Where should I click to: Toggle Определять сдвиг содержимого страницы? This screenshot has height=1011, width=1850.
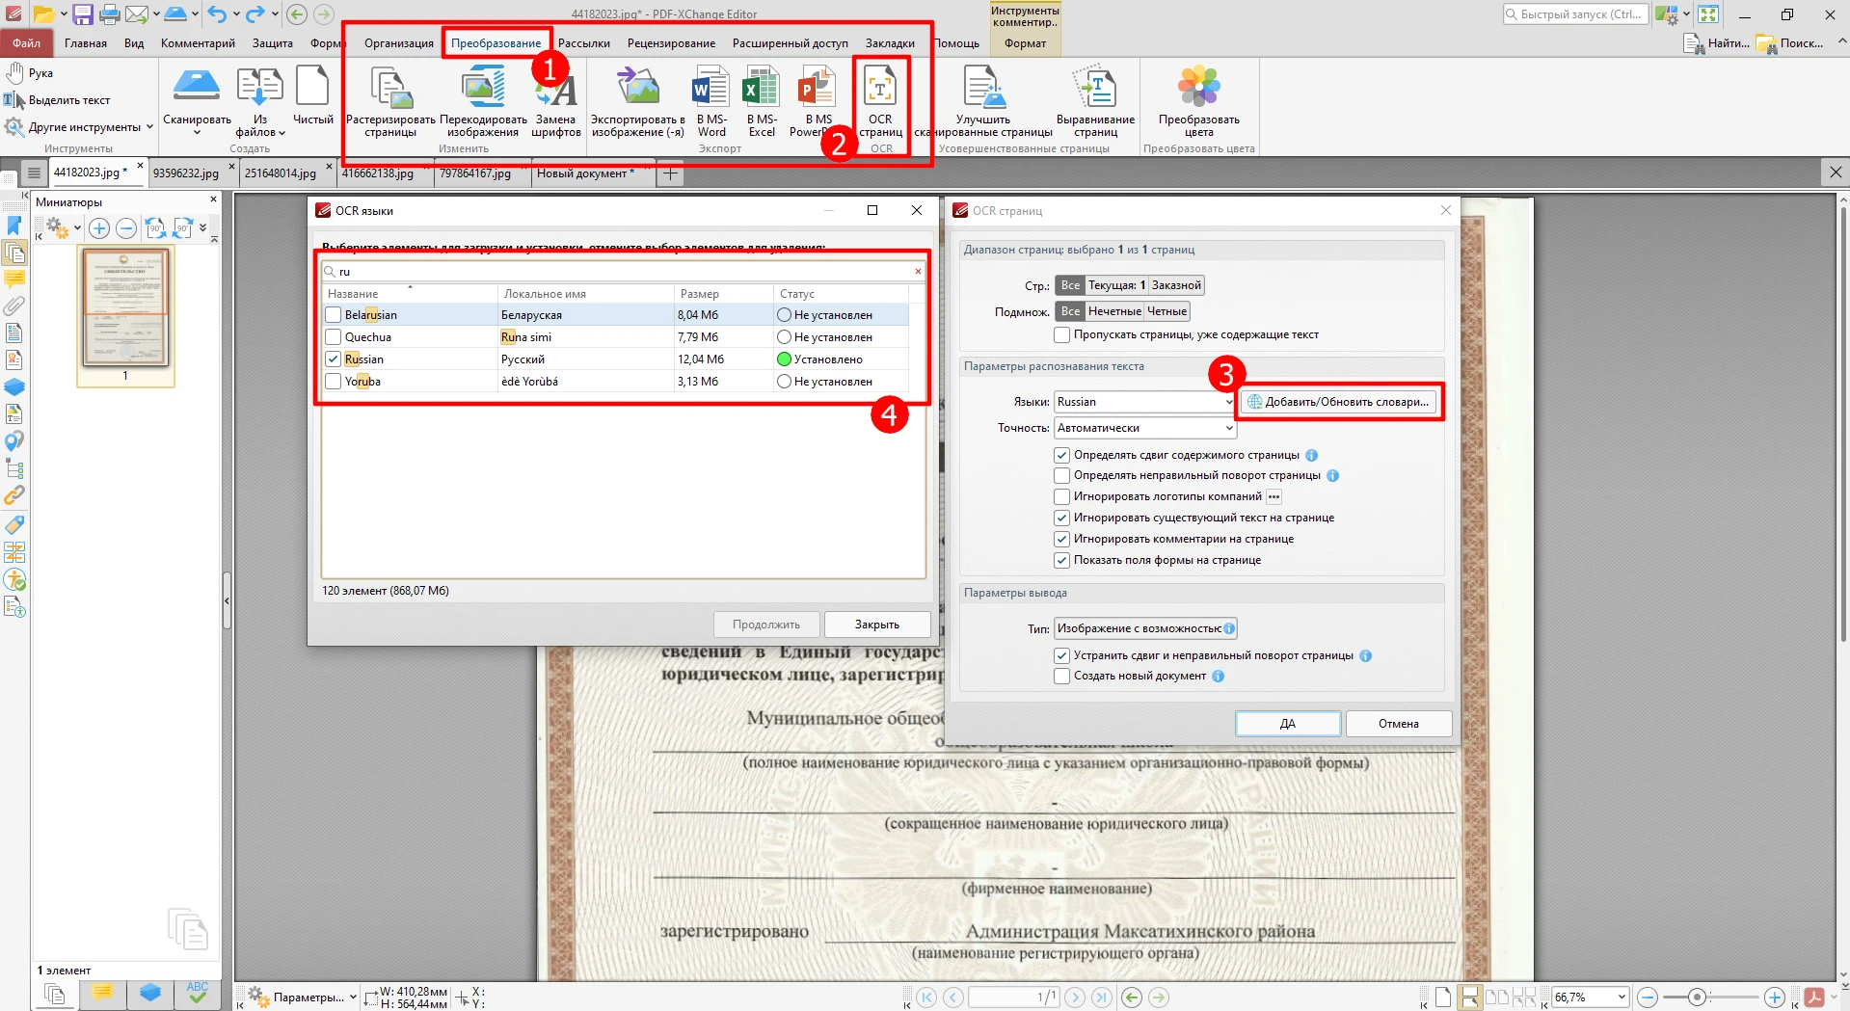[x=1062, y=455]
